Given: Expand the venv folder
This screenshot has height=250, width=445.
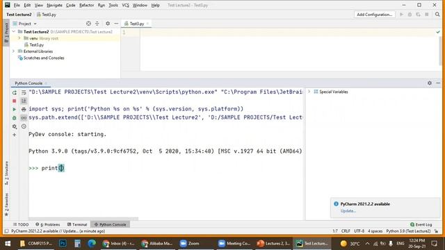Looking at the screenshot, I should click(x=19, y=38).
